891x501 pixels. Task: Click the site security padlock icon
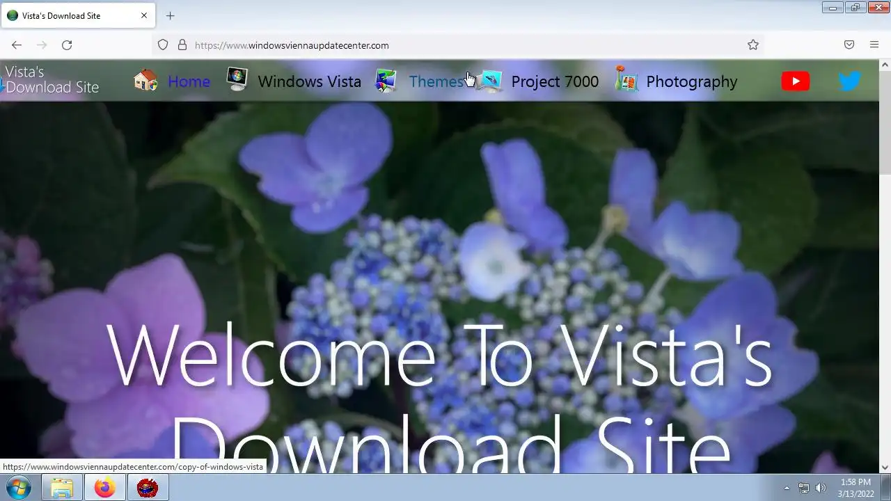[x=182, y=45]
